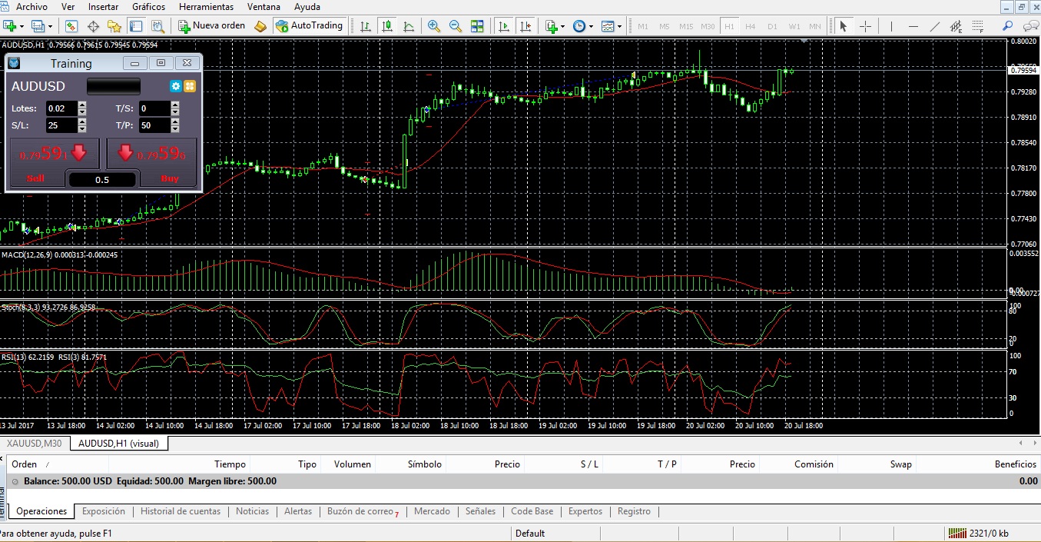Zoom in on the chart with the magnifier icon
1041x542 pixels.
coord(434,26)
